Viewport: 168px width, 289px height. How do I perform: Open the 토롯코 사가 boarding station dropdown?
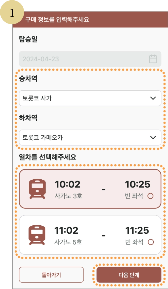point(90,98)
